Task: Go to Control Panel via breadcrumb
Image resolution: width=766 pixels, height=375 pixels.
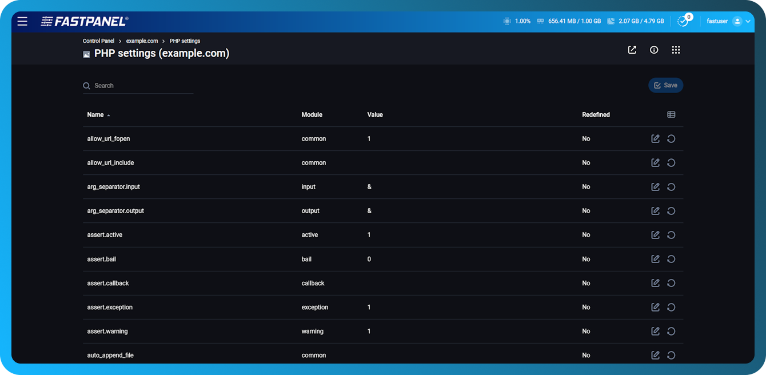Action: [x=98, y=41]
